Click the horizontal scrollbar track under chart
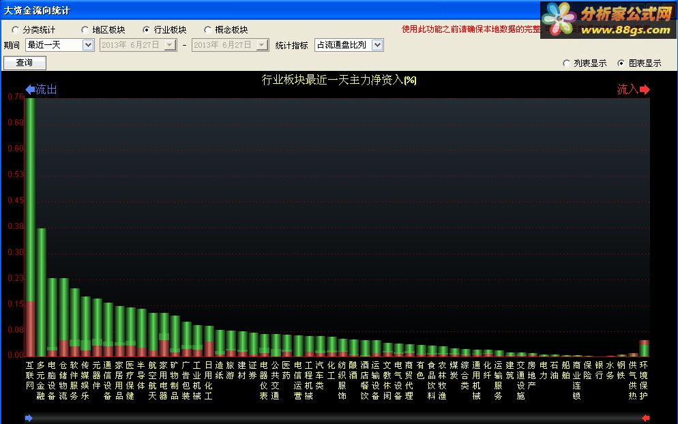Screen dimensions: 678x424 coord(337,418)
